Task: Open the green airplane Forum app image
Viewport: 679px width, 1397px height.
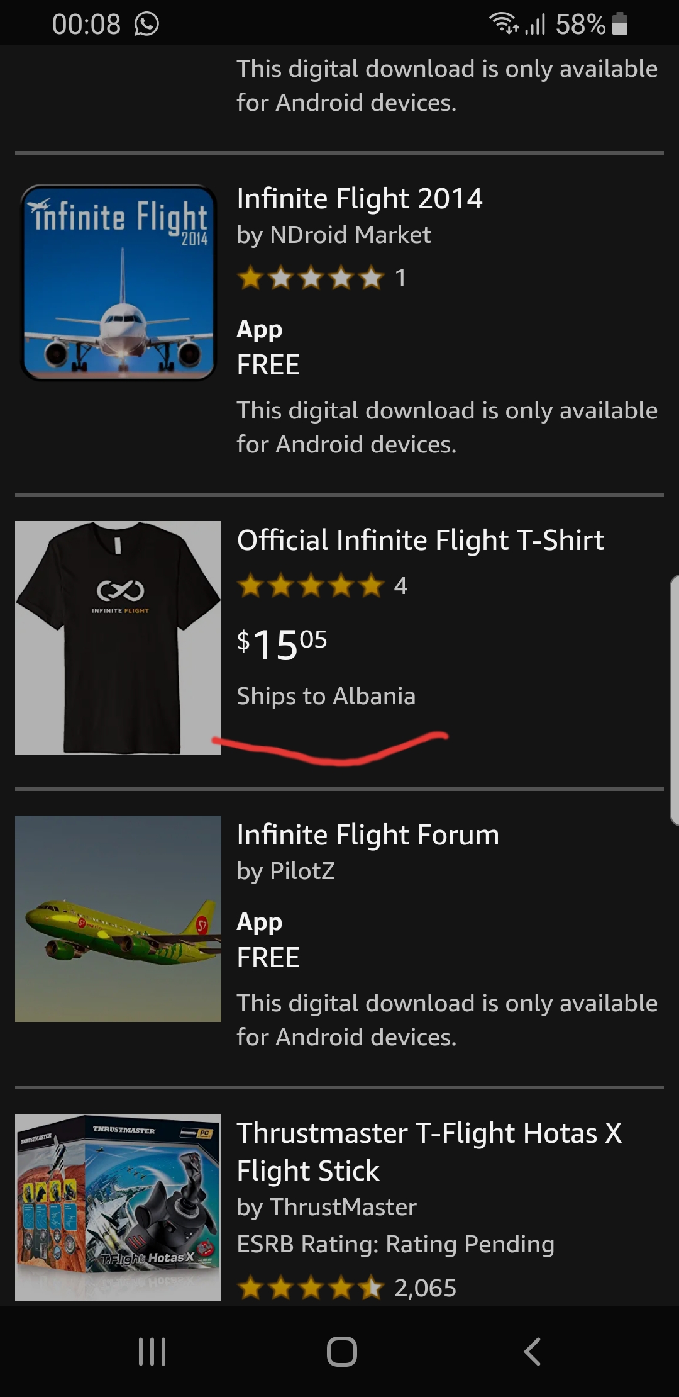Action: tap(118, 918)
